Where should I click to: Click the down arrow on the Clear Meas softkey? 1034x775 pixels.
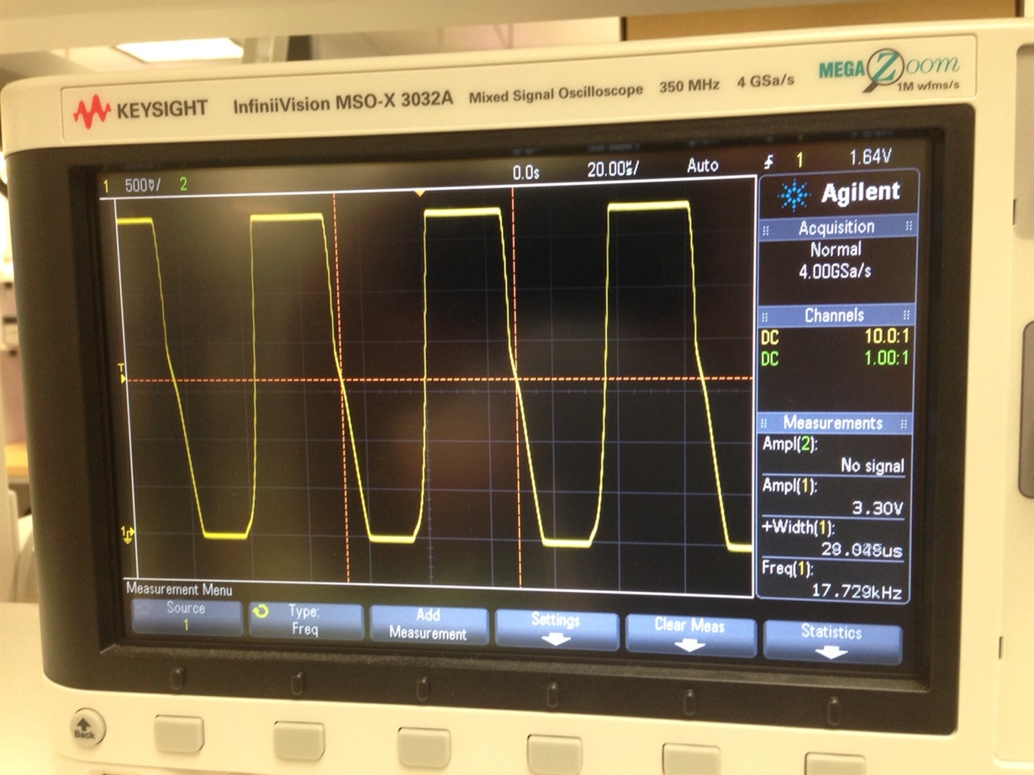[x=689, y=646]
